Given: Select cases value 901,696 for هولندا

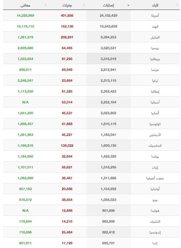Looking at the screenshot, I should pyautogui.click(x=108, y=211).
